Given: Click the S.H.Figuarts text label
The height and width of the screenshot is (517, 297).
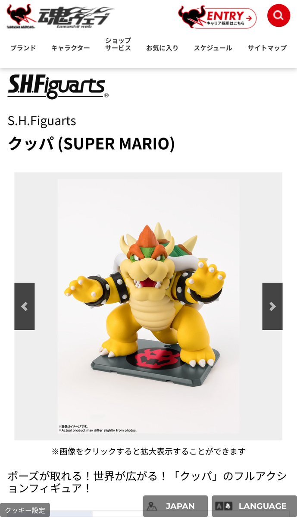Looking at the screenshot, I should coord(42,121).
